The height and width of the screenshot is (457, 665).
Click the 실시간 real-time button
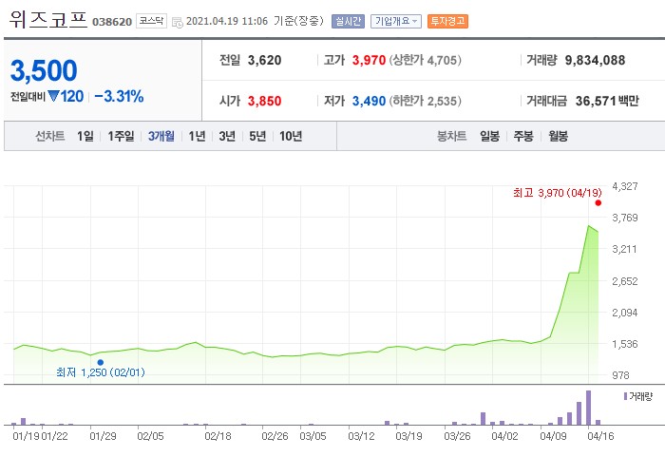tap(348, 21)
